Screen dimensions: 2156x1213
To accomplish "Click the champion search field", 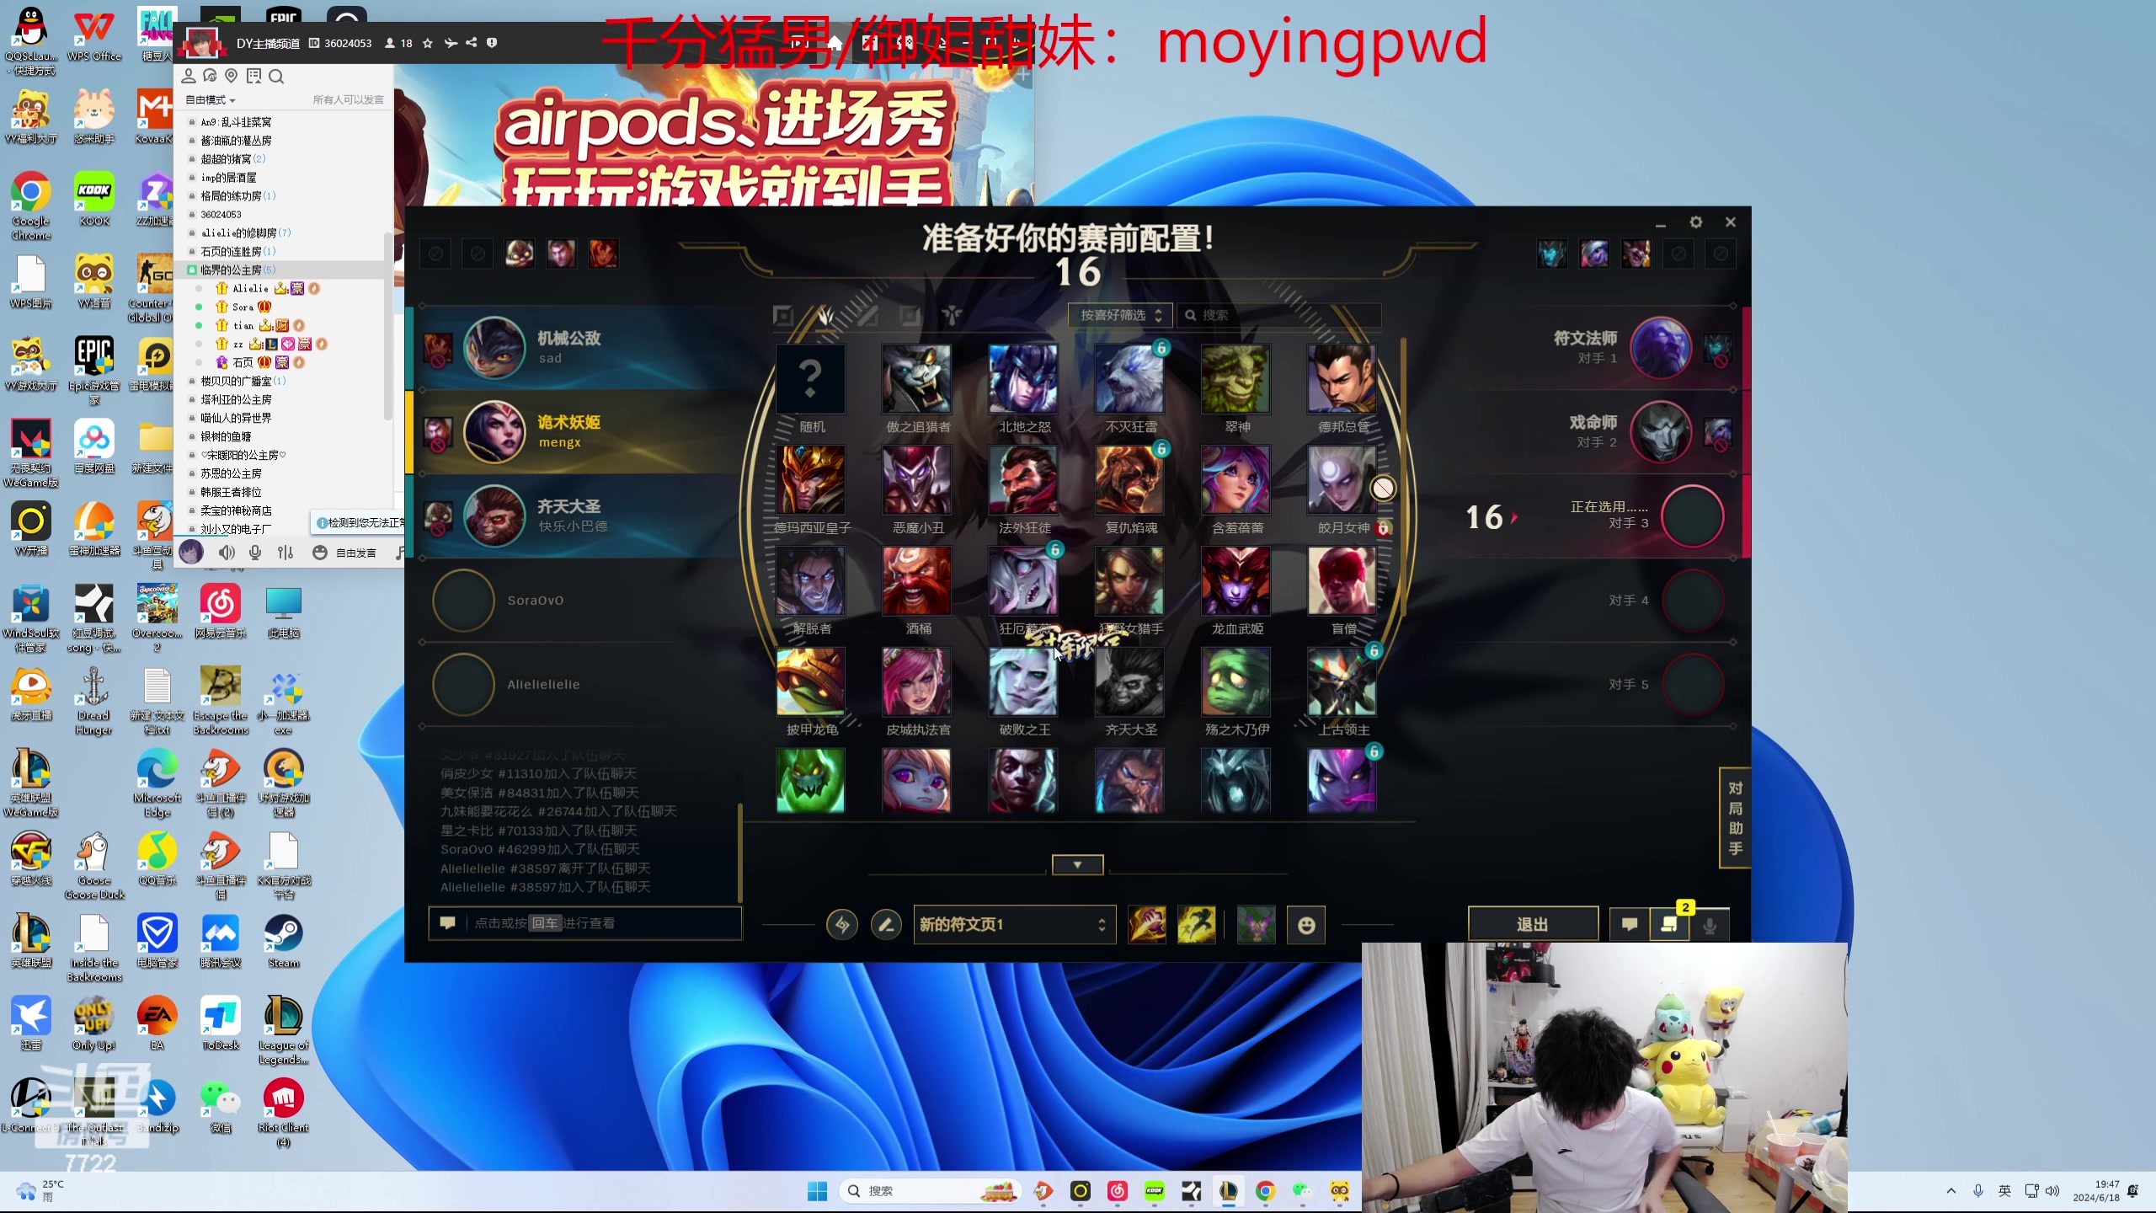I will [x=1280, y=315].
